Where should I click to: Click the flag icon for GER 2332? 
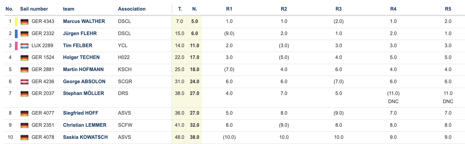(x=24, y=34)
